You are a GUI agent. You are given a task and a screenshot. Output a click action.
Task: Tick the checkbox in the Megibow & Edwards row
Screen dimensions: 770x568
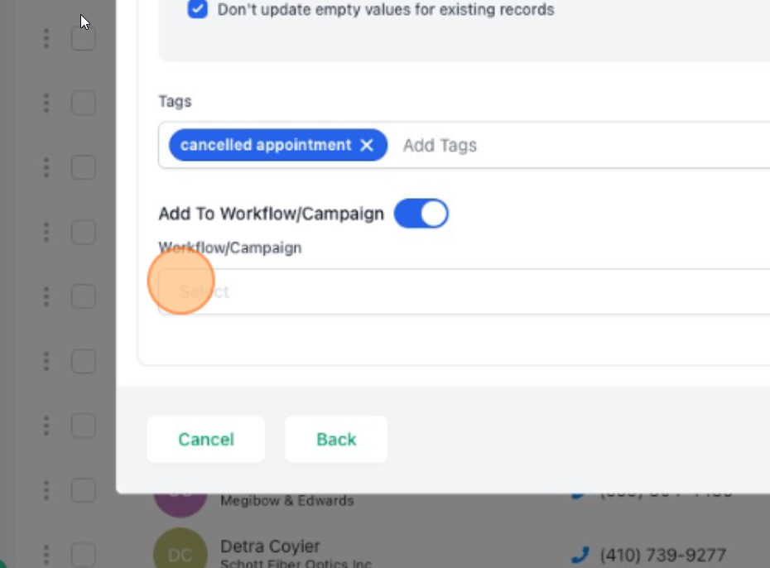click(83, 490)
